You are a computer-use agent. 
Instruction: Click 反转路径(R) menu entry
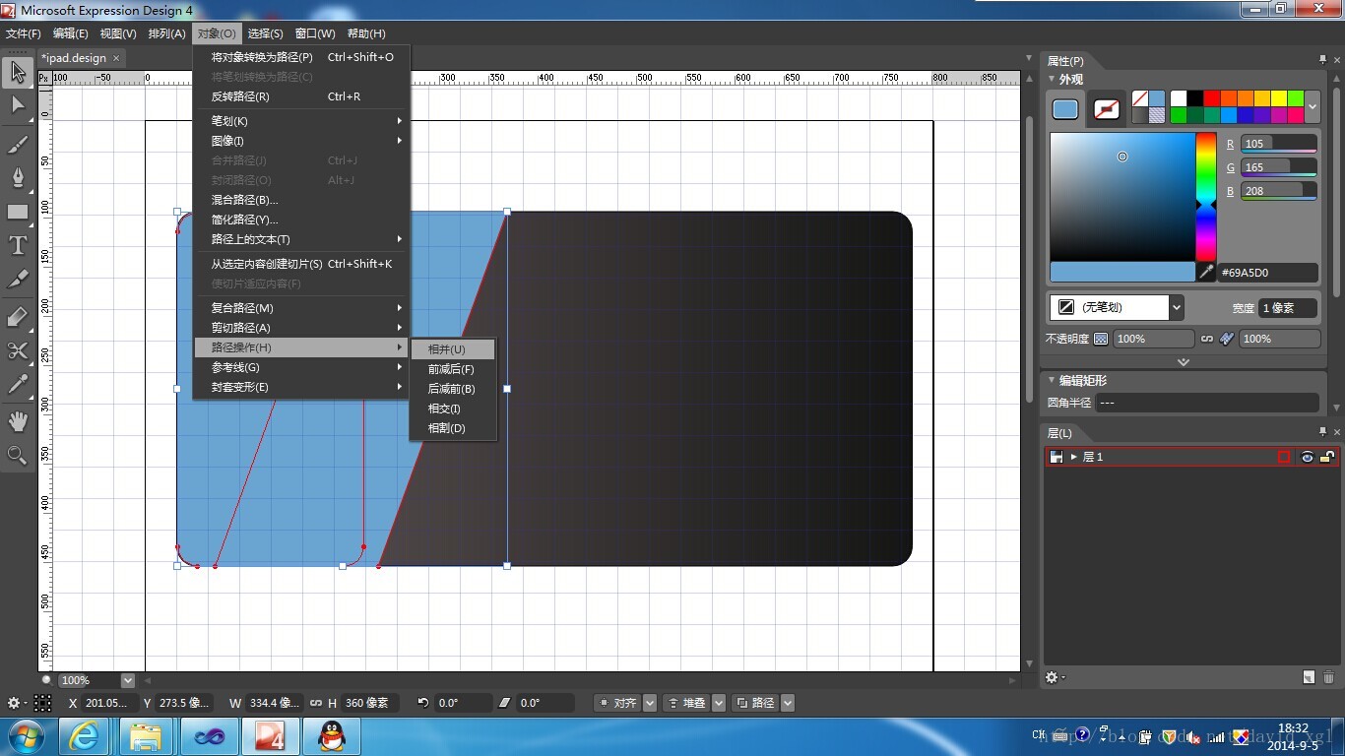301,96
